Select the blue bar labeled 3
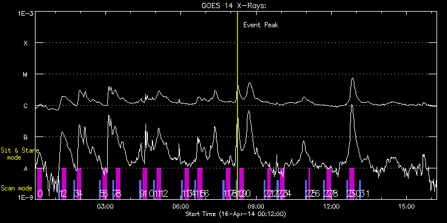Image resolution: width=447 pixels, height=223 pixels. (74, 189)
